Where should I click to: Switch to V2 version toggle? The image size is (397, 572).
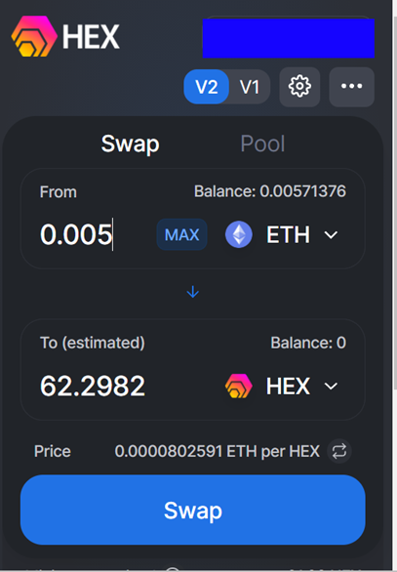(x=207, y=87)
